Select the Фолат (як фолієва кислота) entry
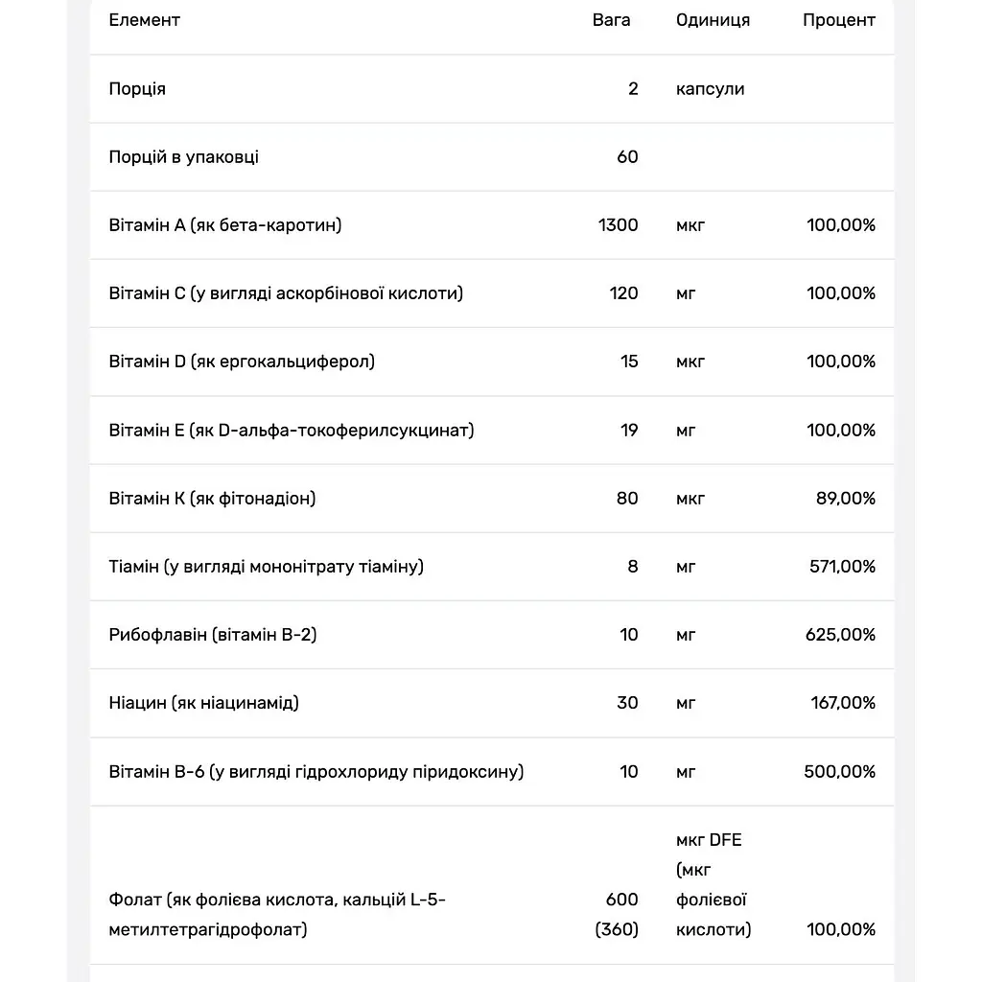The height and width of the screenshot is (982, 982). [x=492, y=885]
